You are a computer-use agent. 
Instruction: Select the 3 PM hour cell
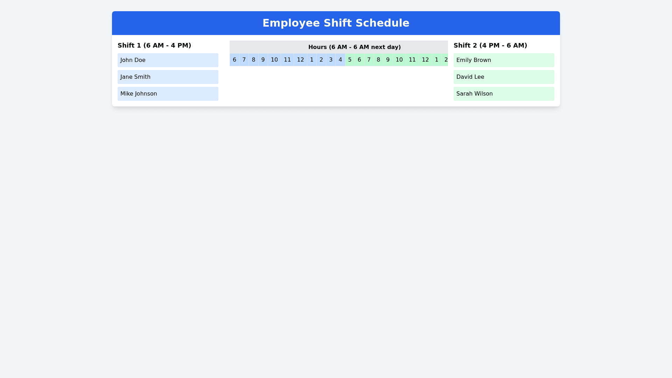click(331, 60)
